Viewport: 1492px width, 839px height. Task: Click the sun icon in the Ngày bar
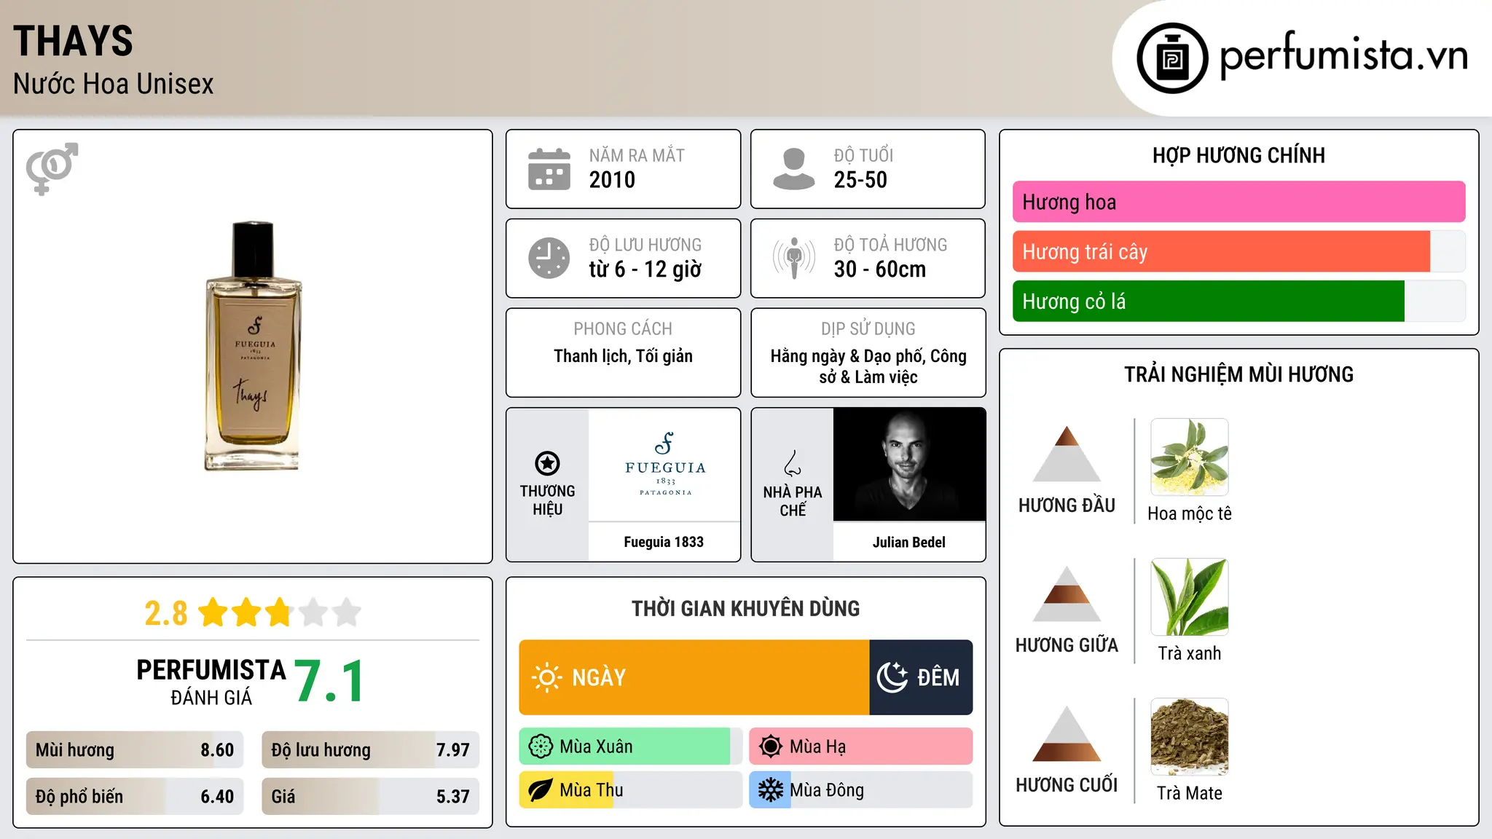(546, 677)
